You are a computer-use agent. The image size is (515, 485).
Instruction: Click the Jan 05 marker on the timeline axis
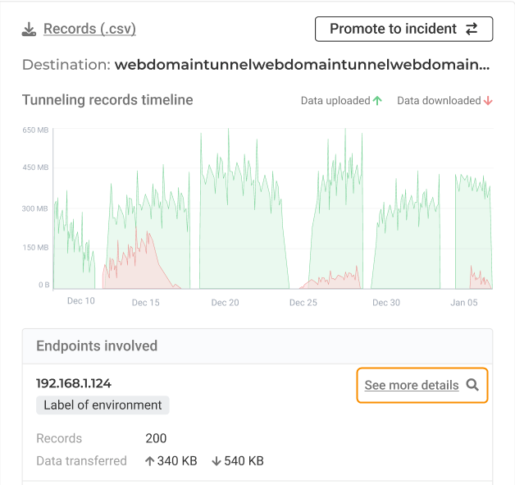pos(464,303)
